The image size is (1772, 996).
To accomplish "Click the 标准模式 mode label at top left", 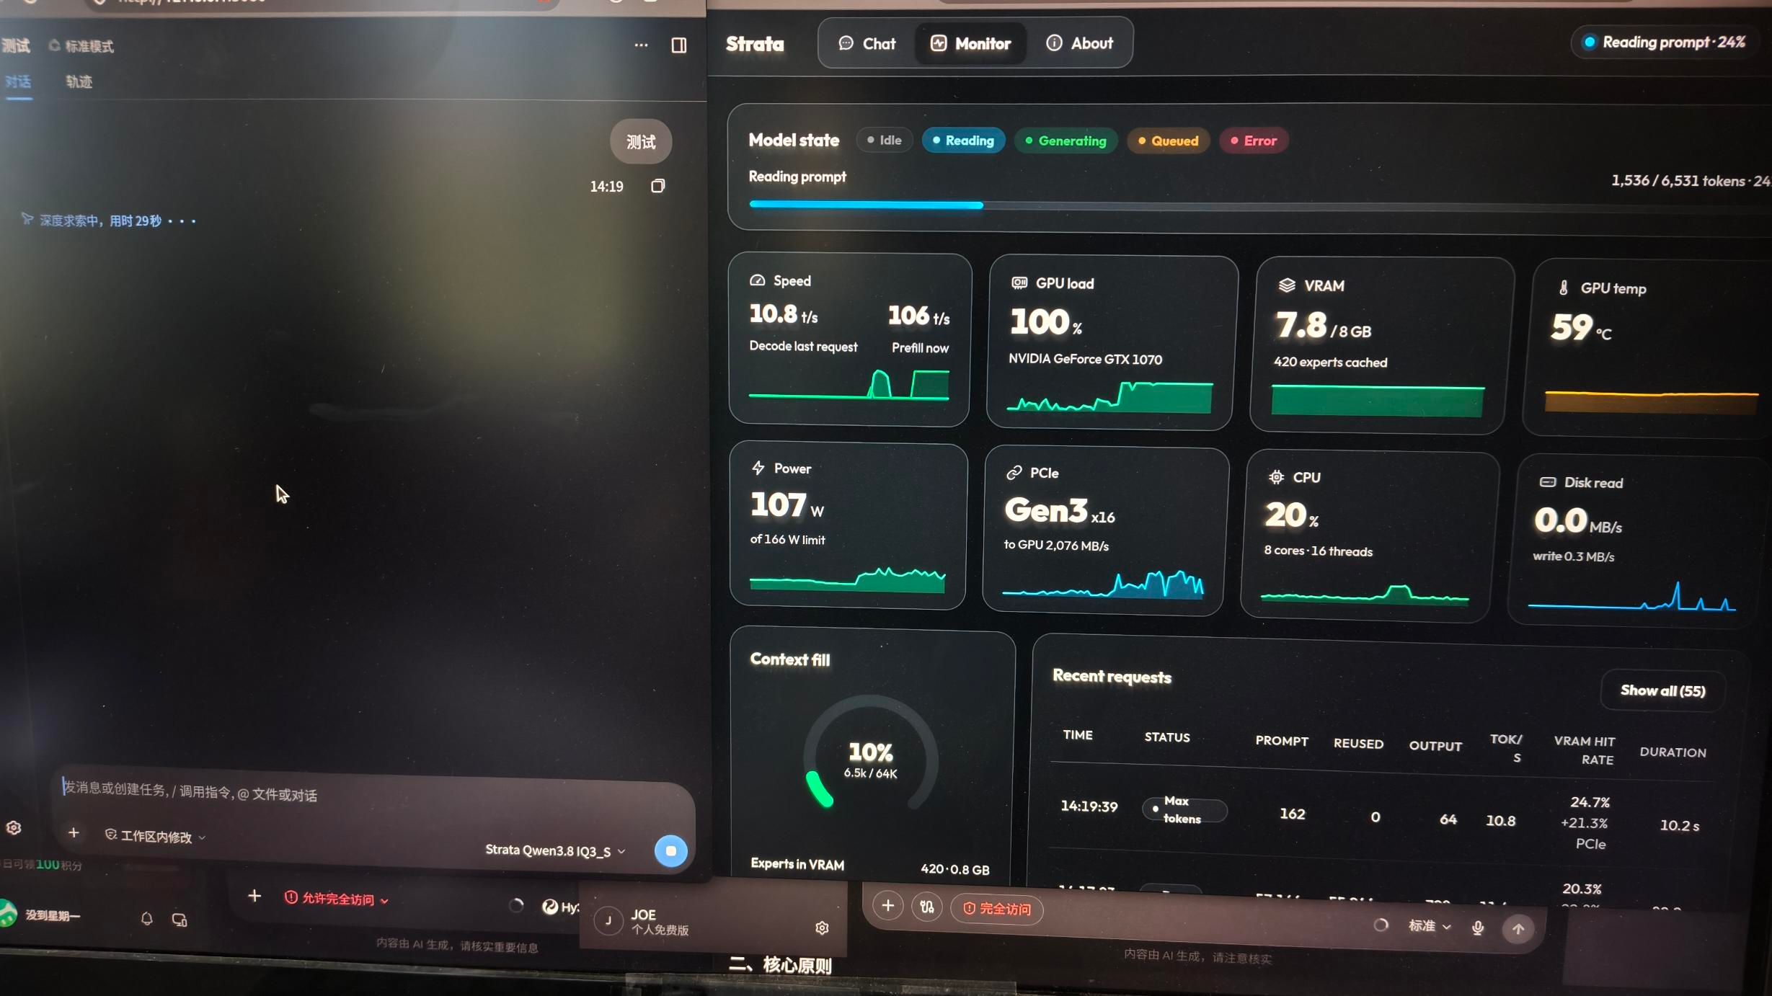I will pos(81,46).
